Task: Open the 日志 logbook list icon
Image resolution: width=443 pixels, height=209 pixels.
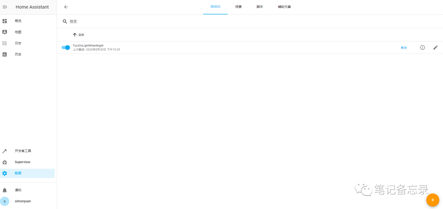Action: (5, 43)
